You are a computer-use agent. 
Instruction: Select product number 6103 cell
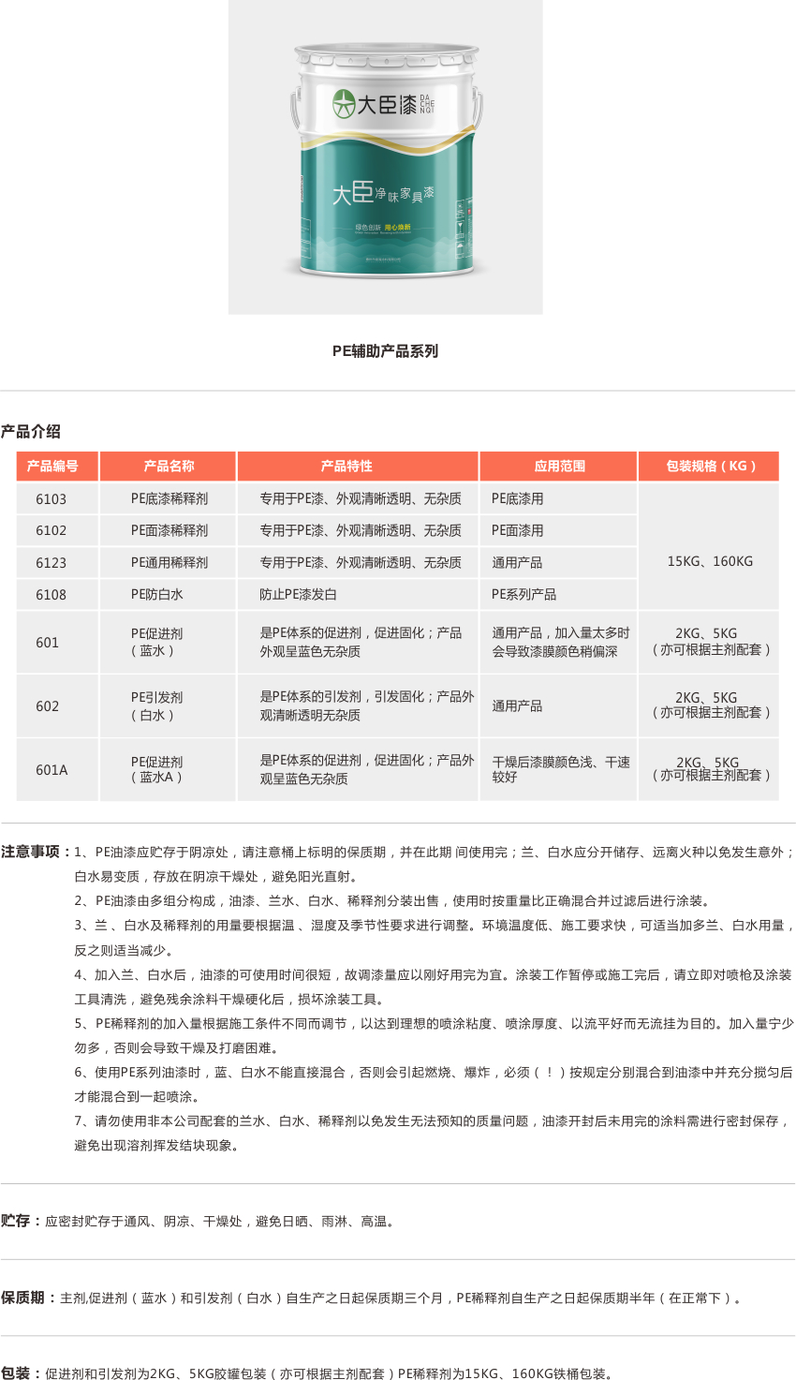click(x=52, y=499)
